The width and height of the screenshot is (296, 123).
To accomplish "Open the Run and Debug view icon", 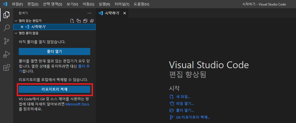I will (x=7, y=54).
